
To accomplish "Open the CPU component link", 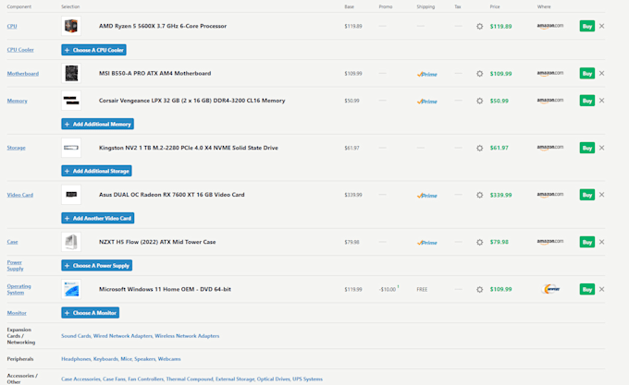I will pyautogui.click(x=12, y=27).
